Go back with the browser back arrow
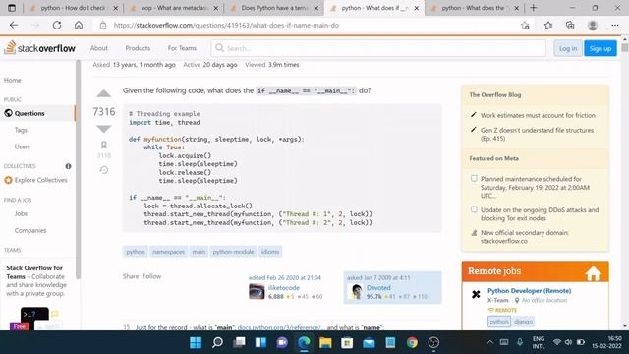 click(x=14, y=26)
